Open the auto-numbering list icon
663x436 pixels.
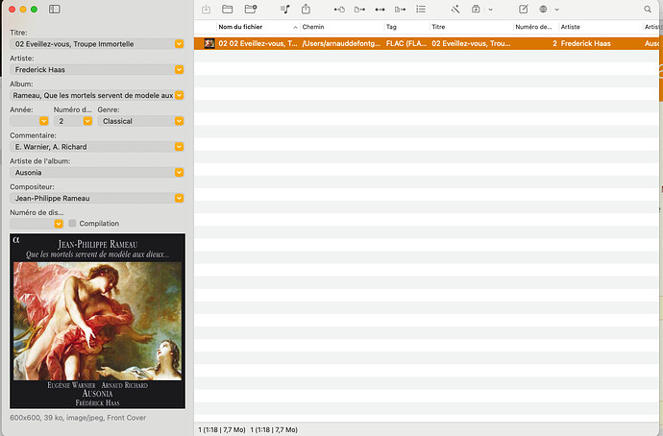[x=421, y=10]
